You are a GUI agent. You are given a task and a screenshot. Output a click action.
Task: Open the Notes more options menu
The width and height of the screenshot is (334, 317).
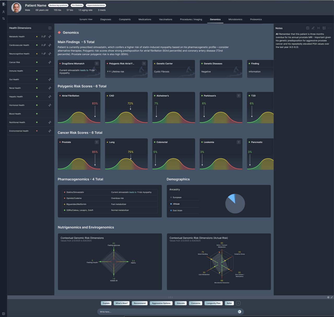click(330, 28)
